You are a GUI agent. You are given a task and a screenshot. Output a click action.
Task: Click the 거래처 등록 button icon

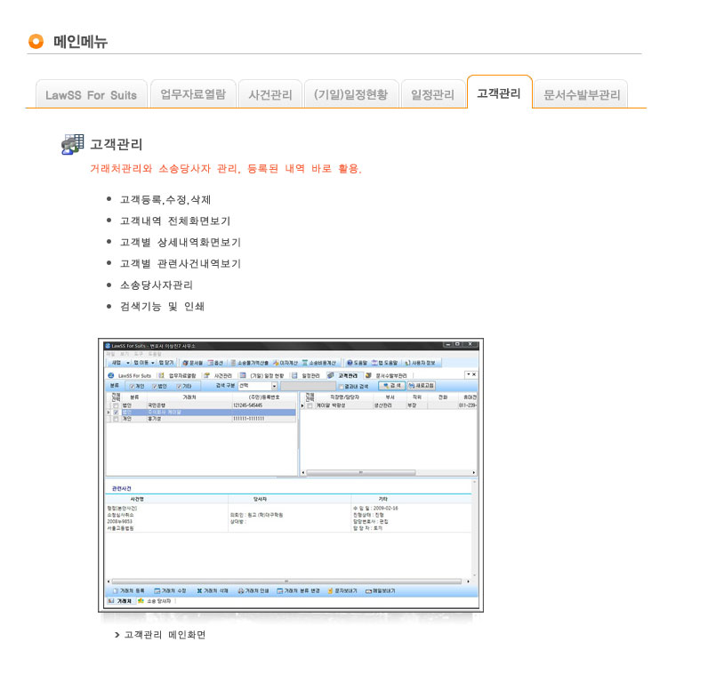coord(116,591)
